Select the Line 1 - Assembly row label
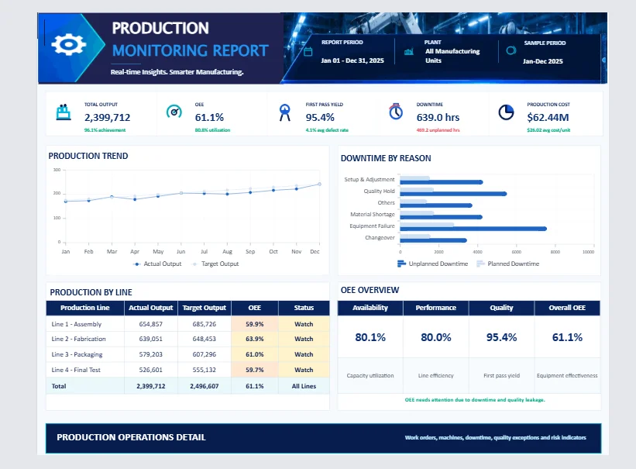636x469 pixels. coord(76,324)
